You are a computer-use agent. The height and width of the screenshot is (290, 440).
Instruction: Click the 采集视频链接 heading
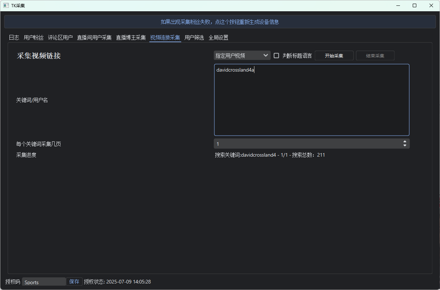[x=39, y=56]
